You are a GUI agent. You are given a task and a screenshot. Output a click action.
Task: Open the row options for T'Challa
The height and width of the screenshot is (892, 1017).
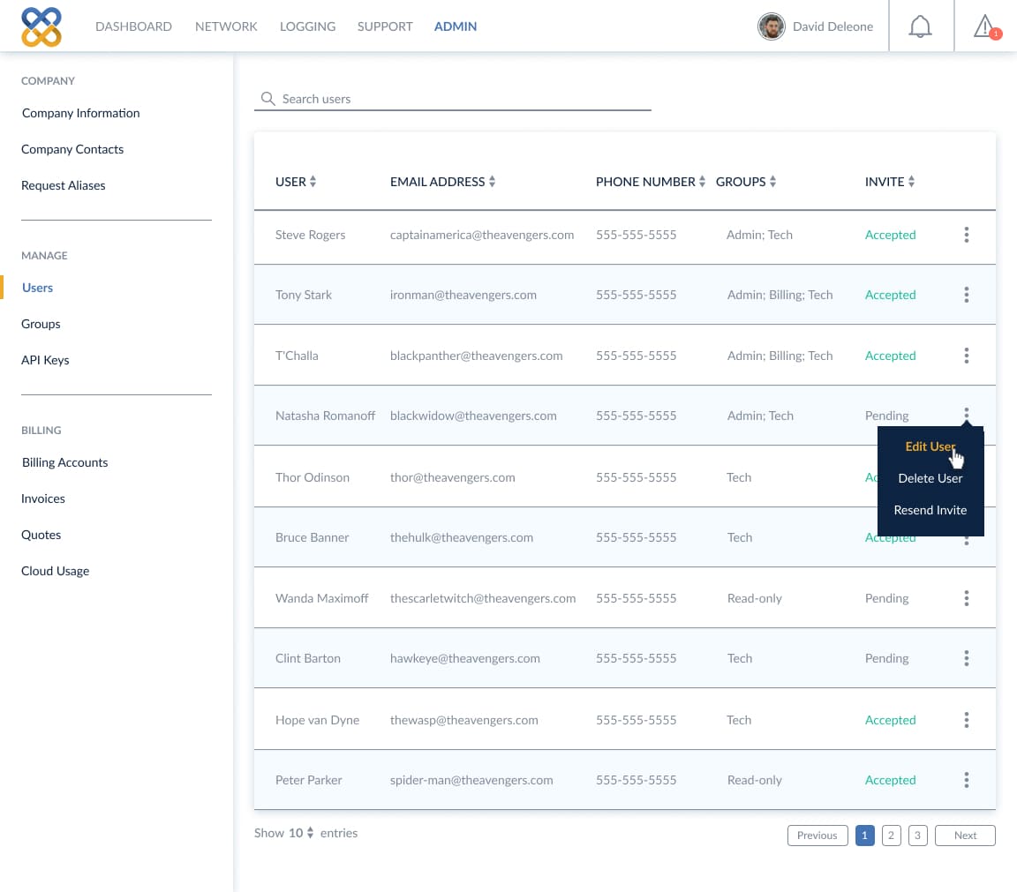coord(967,356)
